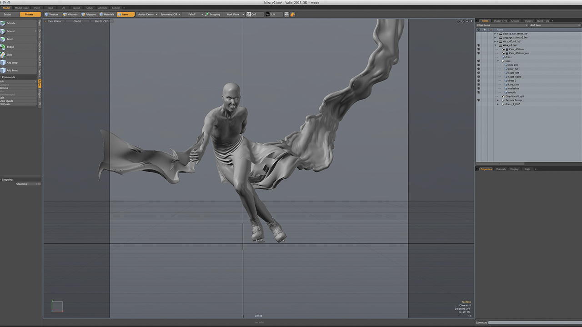Activate the Bridge tool

point(18,47)
